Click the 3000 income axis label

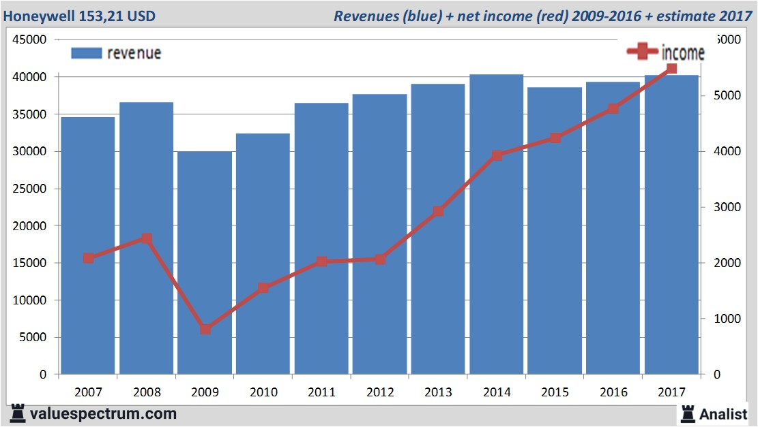click(727, 207)
